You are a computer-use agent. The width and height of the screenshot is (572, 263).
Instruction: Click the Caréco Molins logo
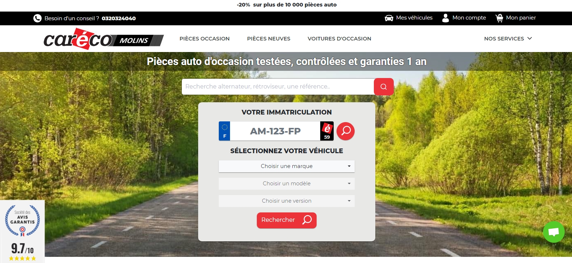[104, 39]
